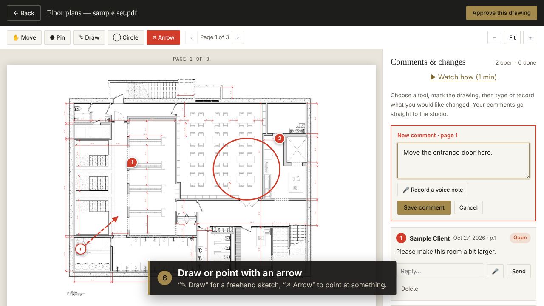Viewport: 544px width, 306px height.
Task: Cancel the new comment
Action: (468, 207)
